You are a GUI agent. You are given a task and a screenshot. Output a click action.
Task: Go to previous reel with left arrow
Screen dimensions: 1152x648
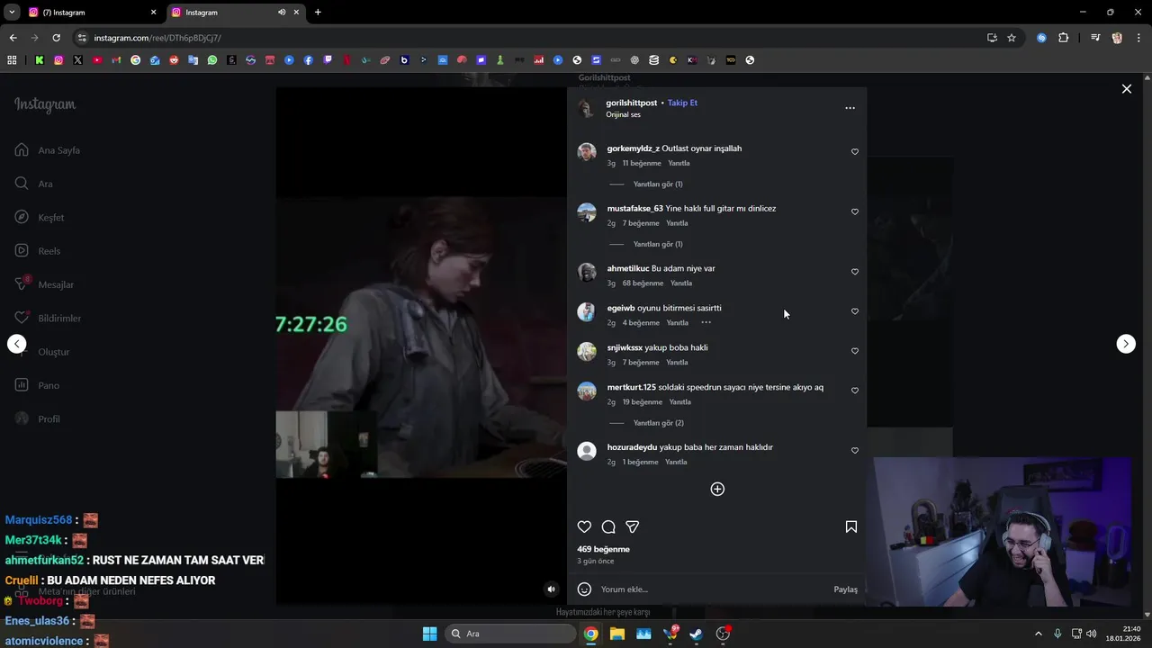click(16, 344)
